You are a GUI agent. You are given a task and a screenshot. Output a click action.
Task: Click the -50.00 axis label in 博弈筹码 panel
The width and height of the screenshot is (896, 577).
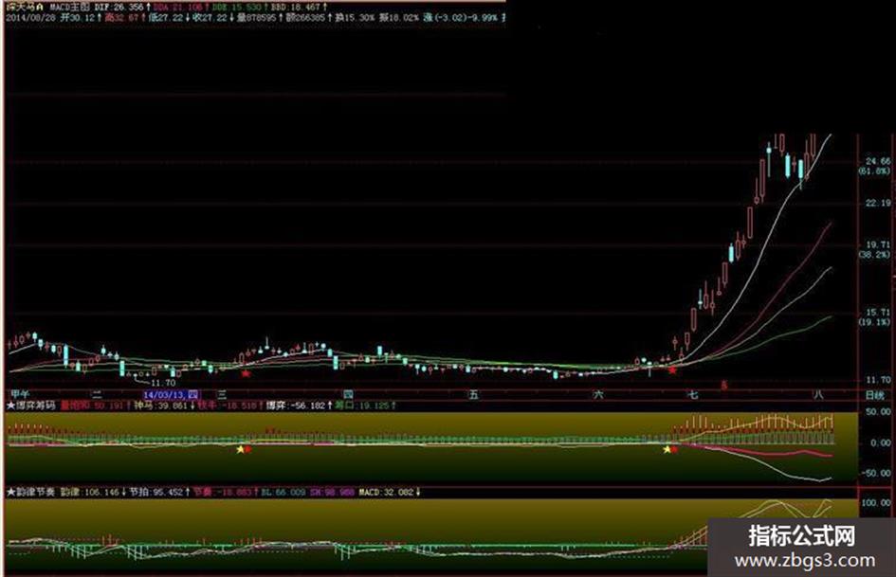coord(877,474)
